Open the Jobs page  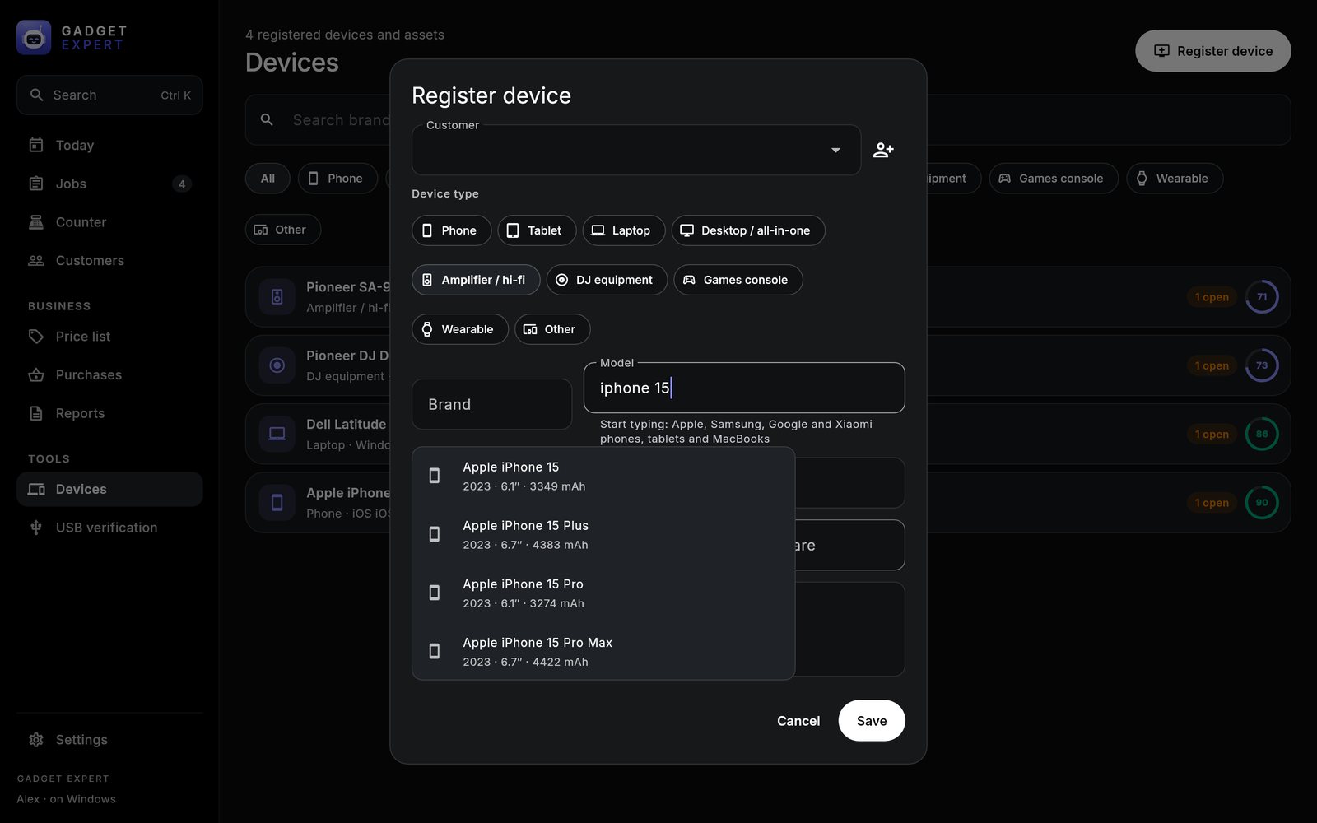tap(109, 184)
